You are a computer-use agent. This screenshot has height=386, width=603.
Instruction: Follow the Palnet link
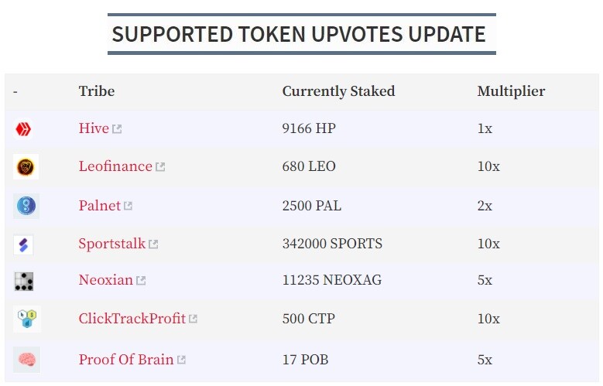pyautogui.click(x=100, y=205)
